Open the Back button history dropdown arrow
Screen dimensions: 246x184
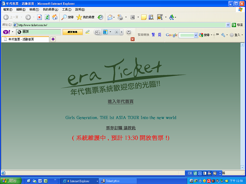22,17
